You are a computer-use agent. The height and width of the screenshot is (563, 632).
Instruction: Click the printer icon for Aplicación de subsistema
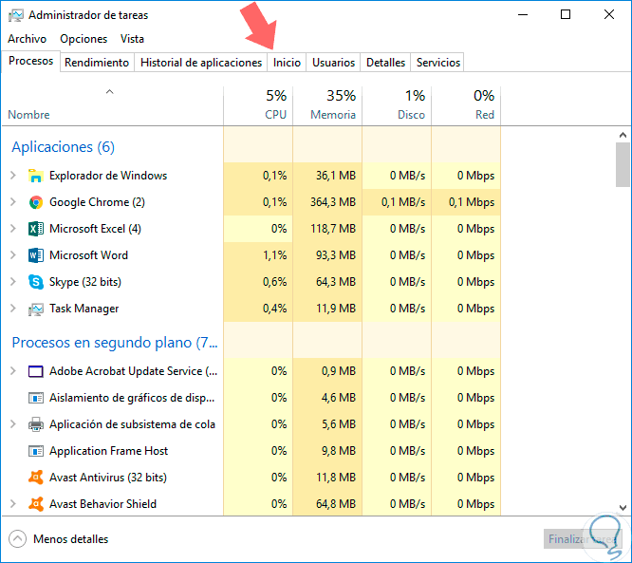36,424
